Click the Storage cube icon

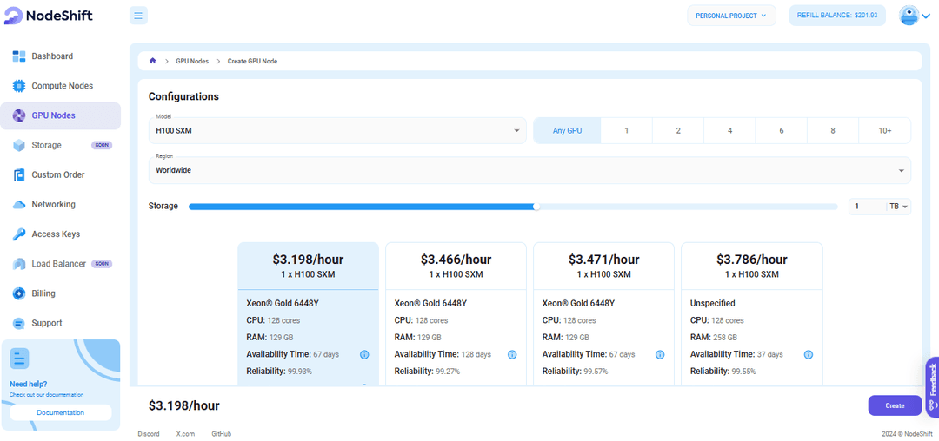coord(18,145)
